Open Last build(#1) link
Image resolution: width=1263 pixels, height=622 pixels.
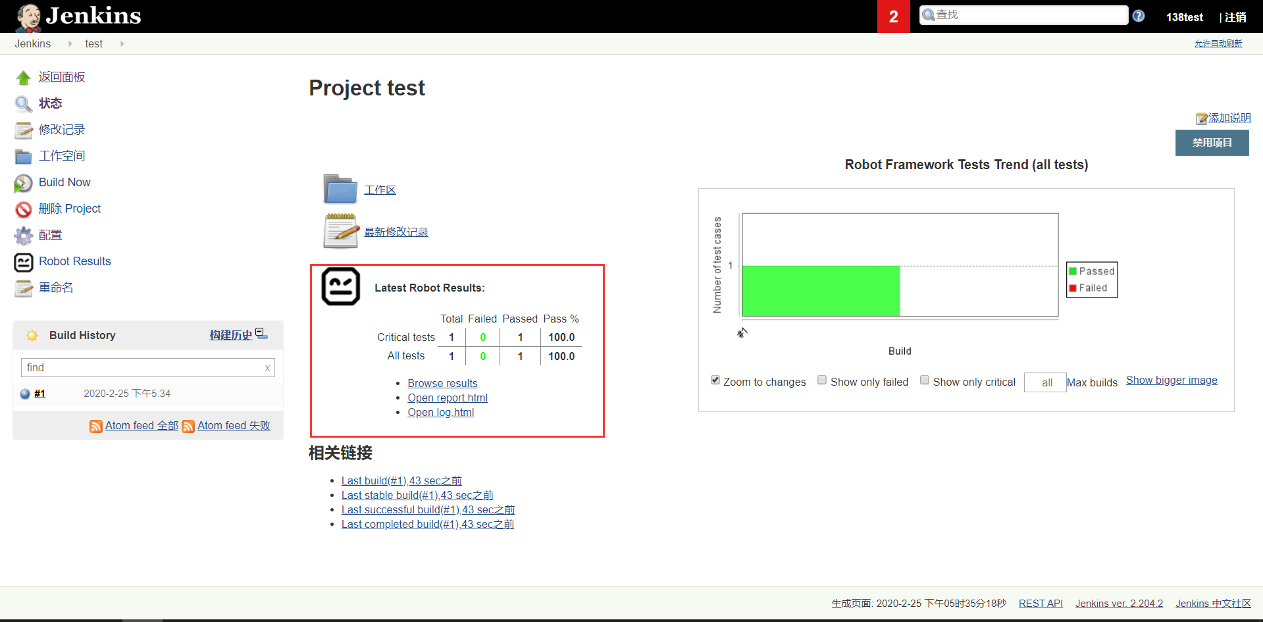click(x=401, y=481)
